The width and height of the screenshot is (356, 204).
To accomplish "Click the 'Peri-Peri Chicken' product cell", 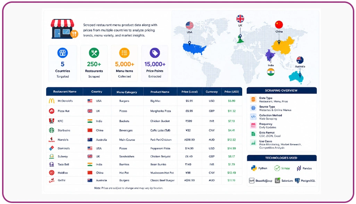I will coord(161,140).
